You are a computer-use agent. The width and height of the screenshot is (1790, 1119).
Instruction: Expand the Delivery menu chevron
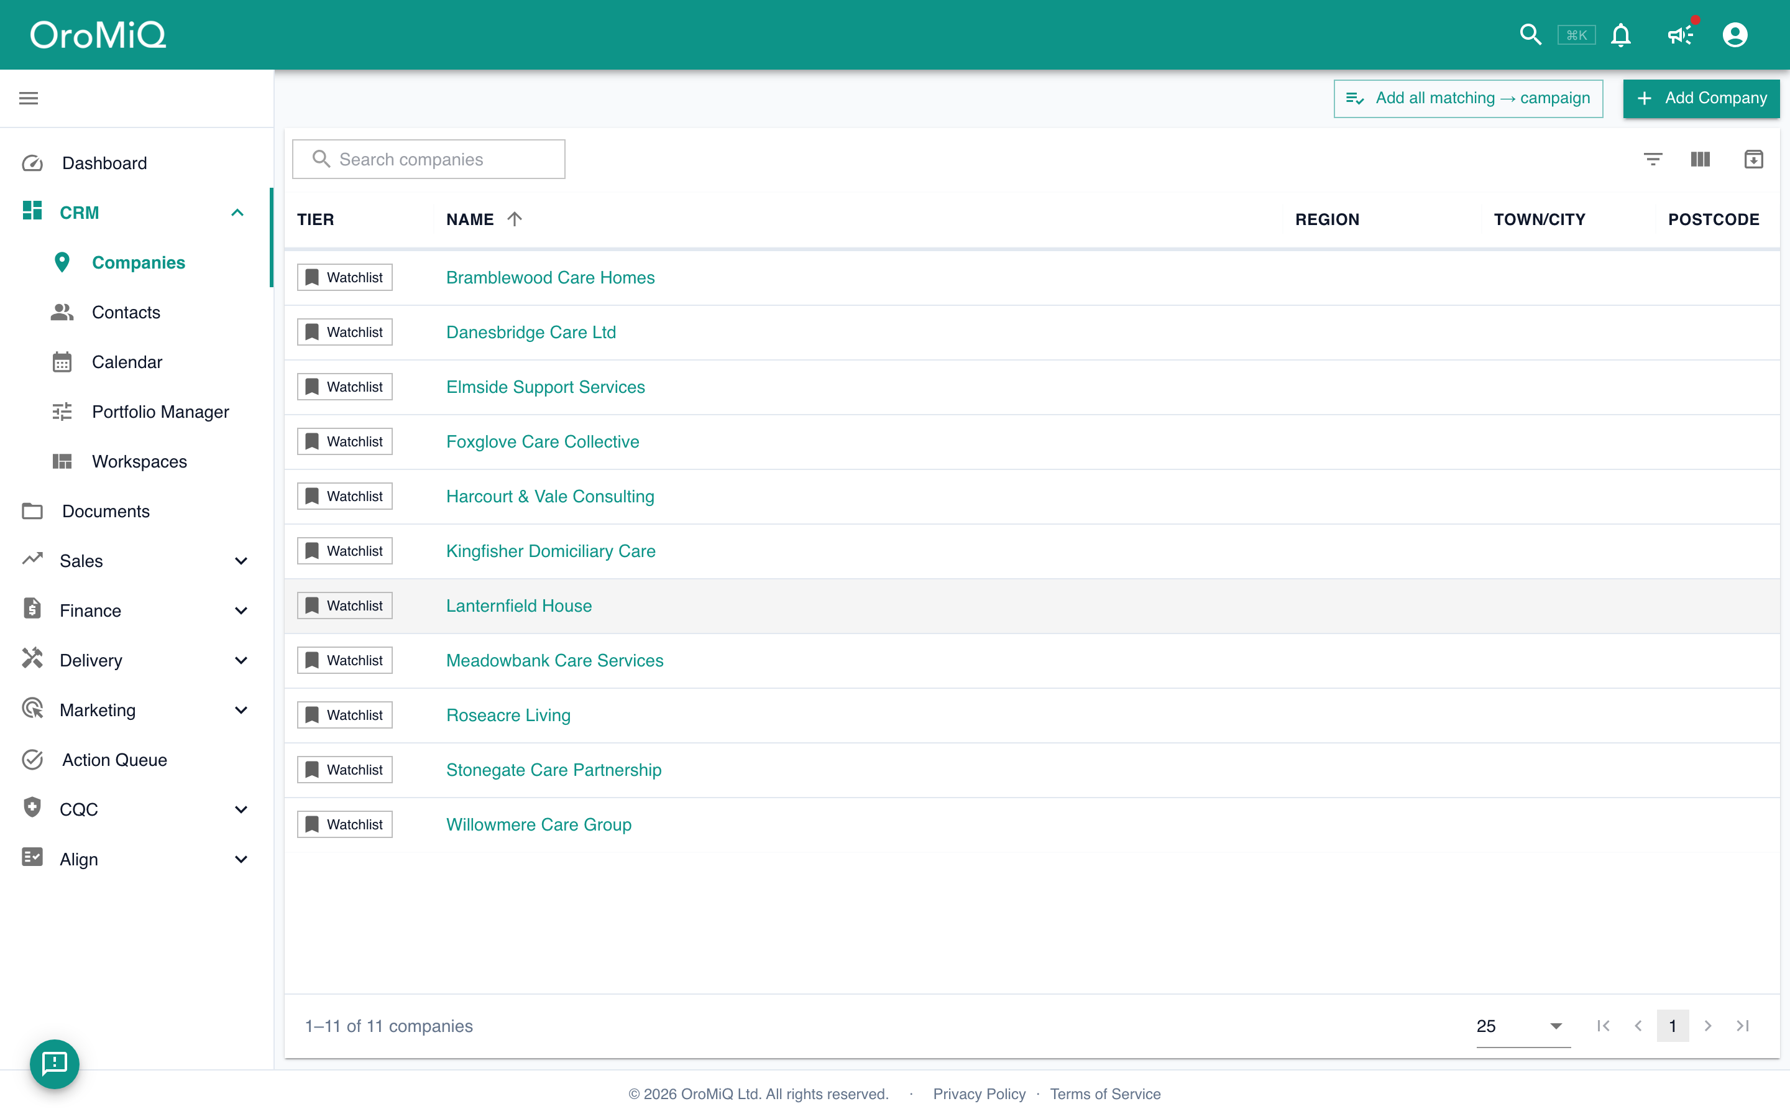(241, 660)
